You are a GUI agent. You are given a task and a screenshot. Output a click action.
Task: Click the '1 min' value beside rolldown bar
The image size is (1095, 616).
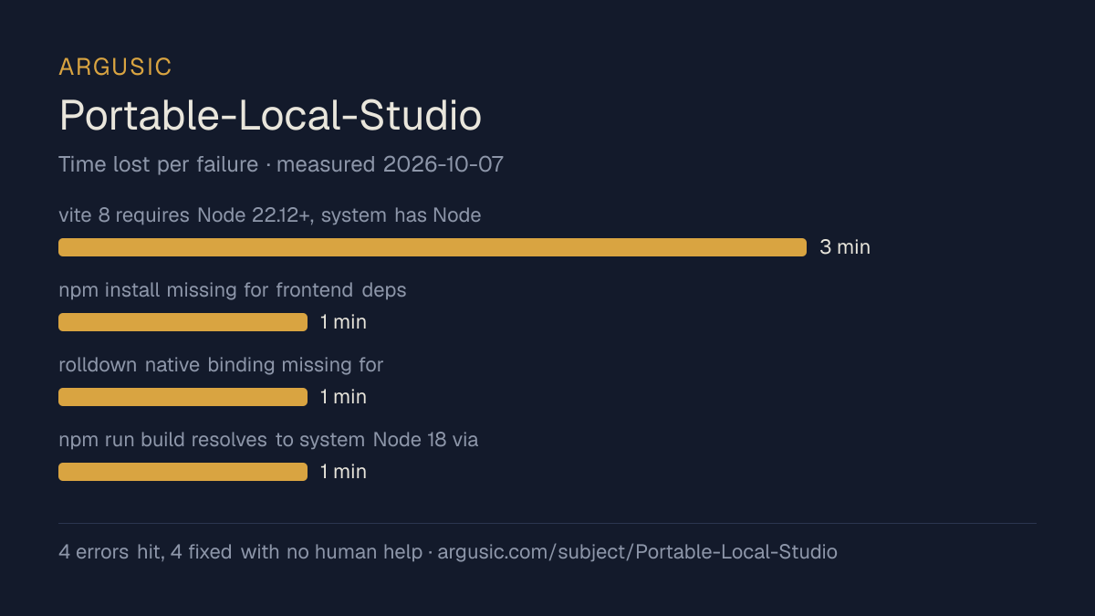[343, 397]
